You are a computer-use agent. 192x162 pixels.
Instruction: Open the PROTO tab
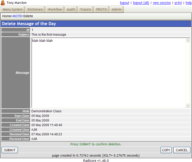click(x=101, y=9)
